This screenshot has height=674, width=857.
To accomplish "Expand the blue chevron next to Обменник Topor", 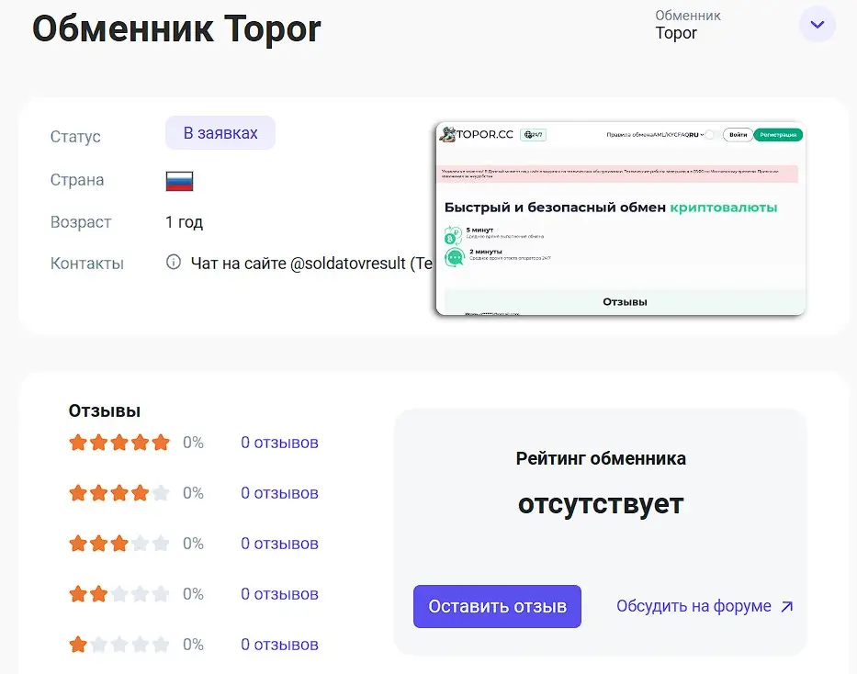I will coord(817,24).
